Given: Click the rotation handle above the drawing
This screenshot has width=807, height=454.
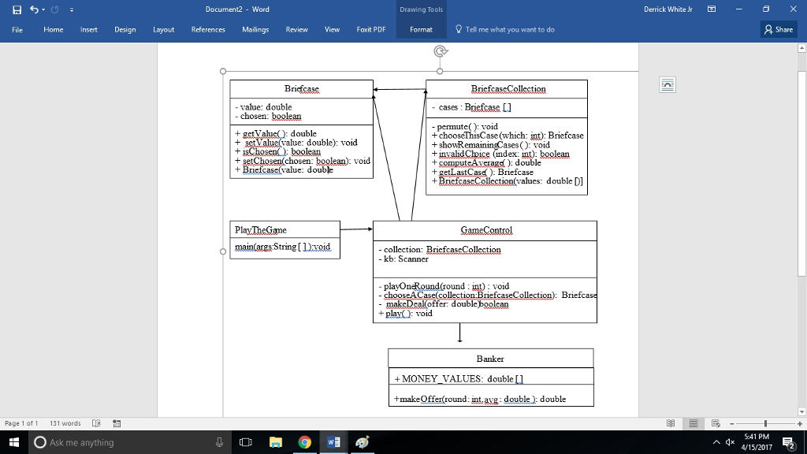Looking at the screenshot, I should (x=441, y=52).
